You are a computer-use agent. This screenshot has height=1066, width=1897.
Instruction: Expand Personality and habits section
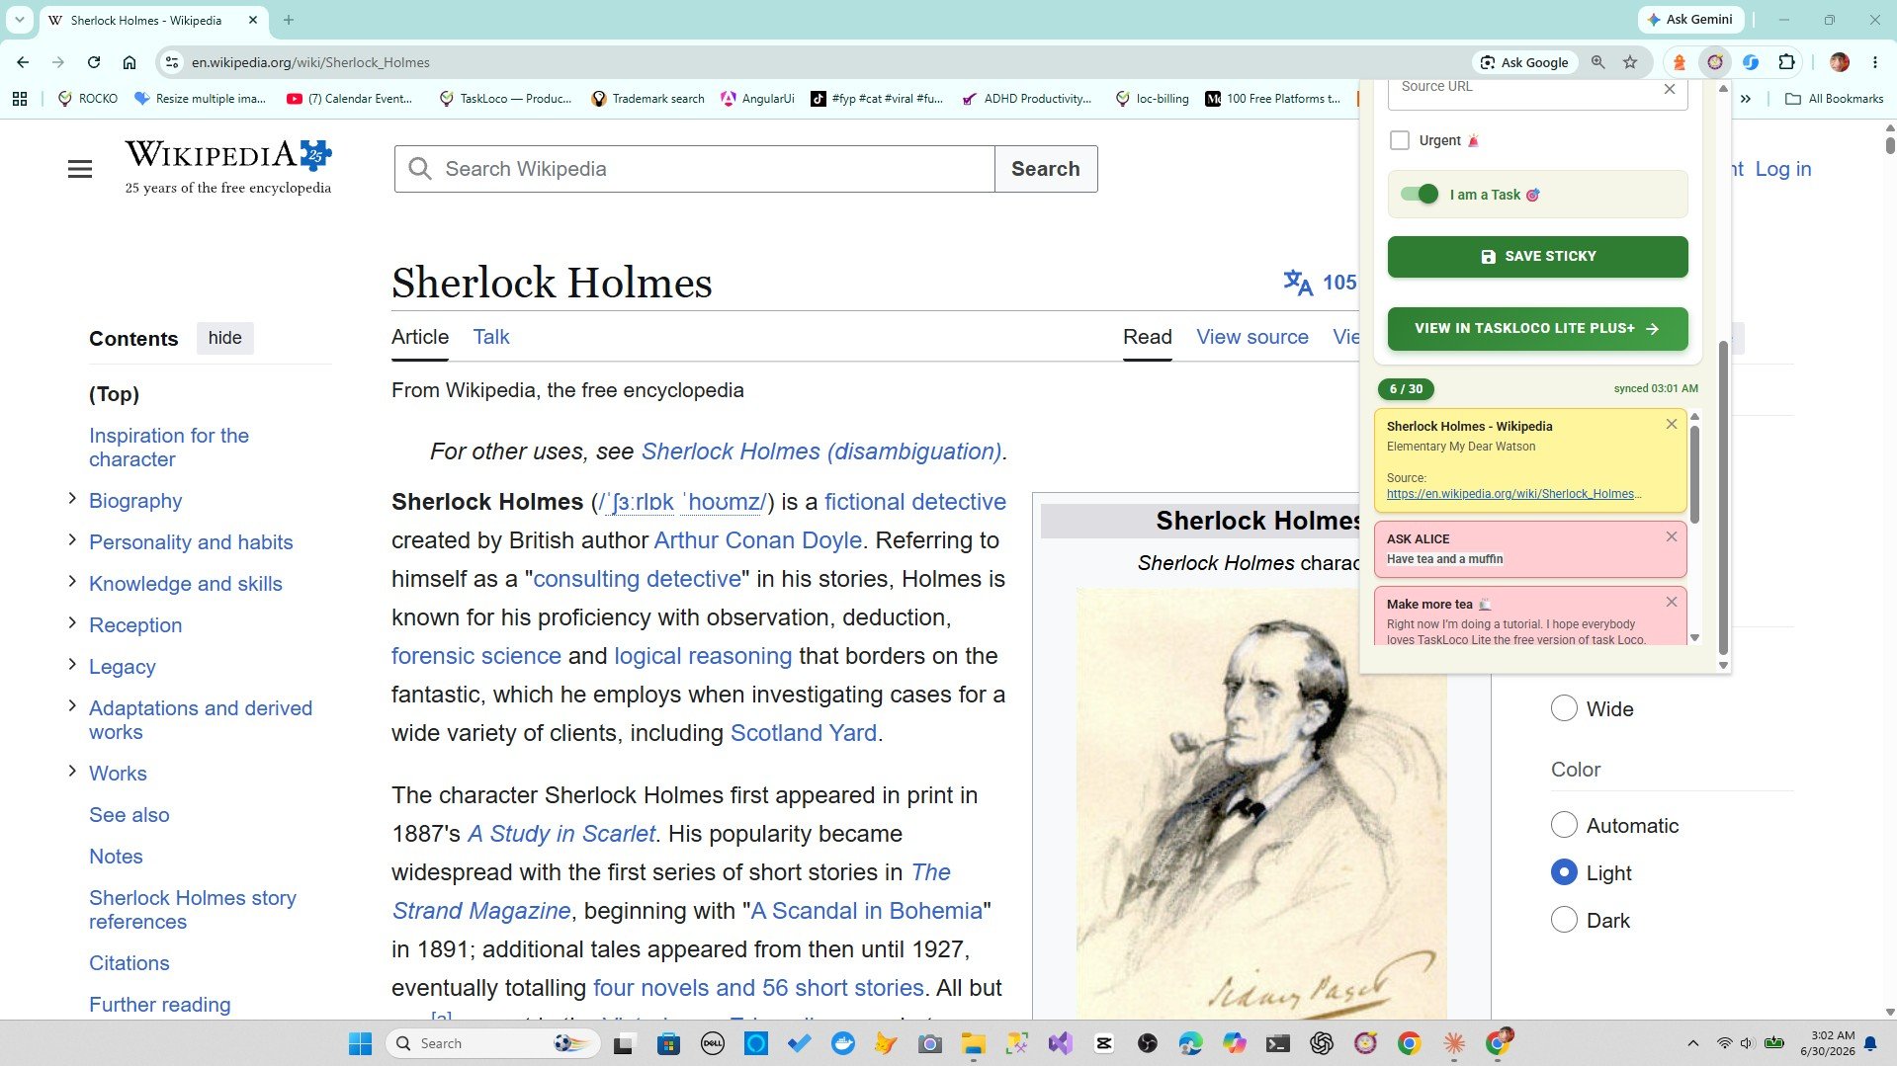click(72, 540)
